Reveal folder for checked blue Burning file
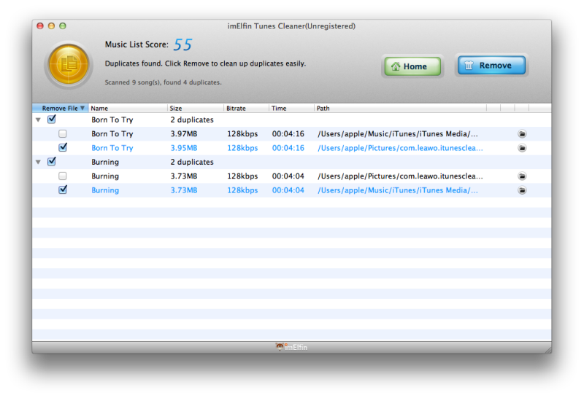The width and height of the screenshot is (584, 398). (522, 190)
